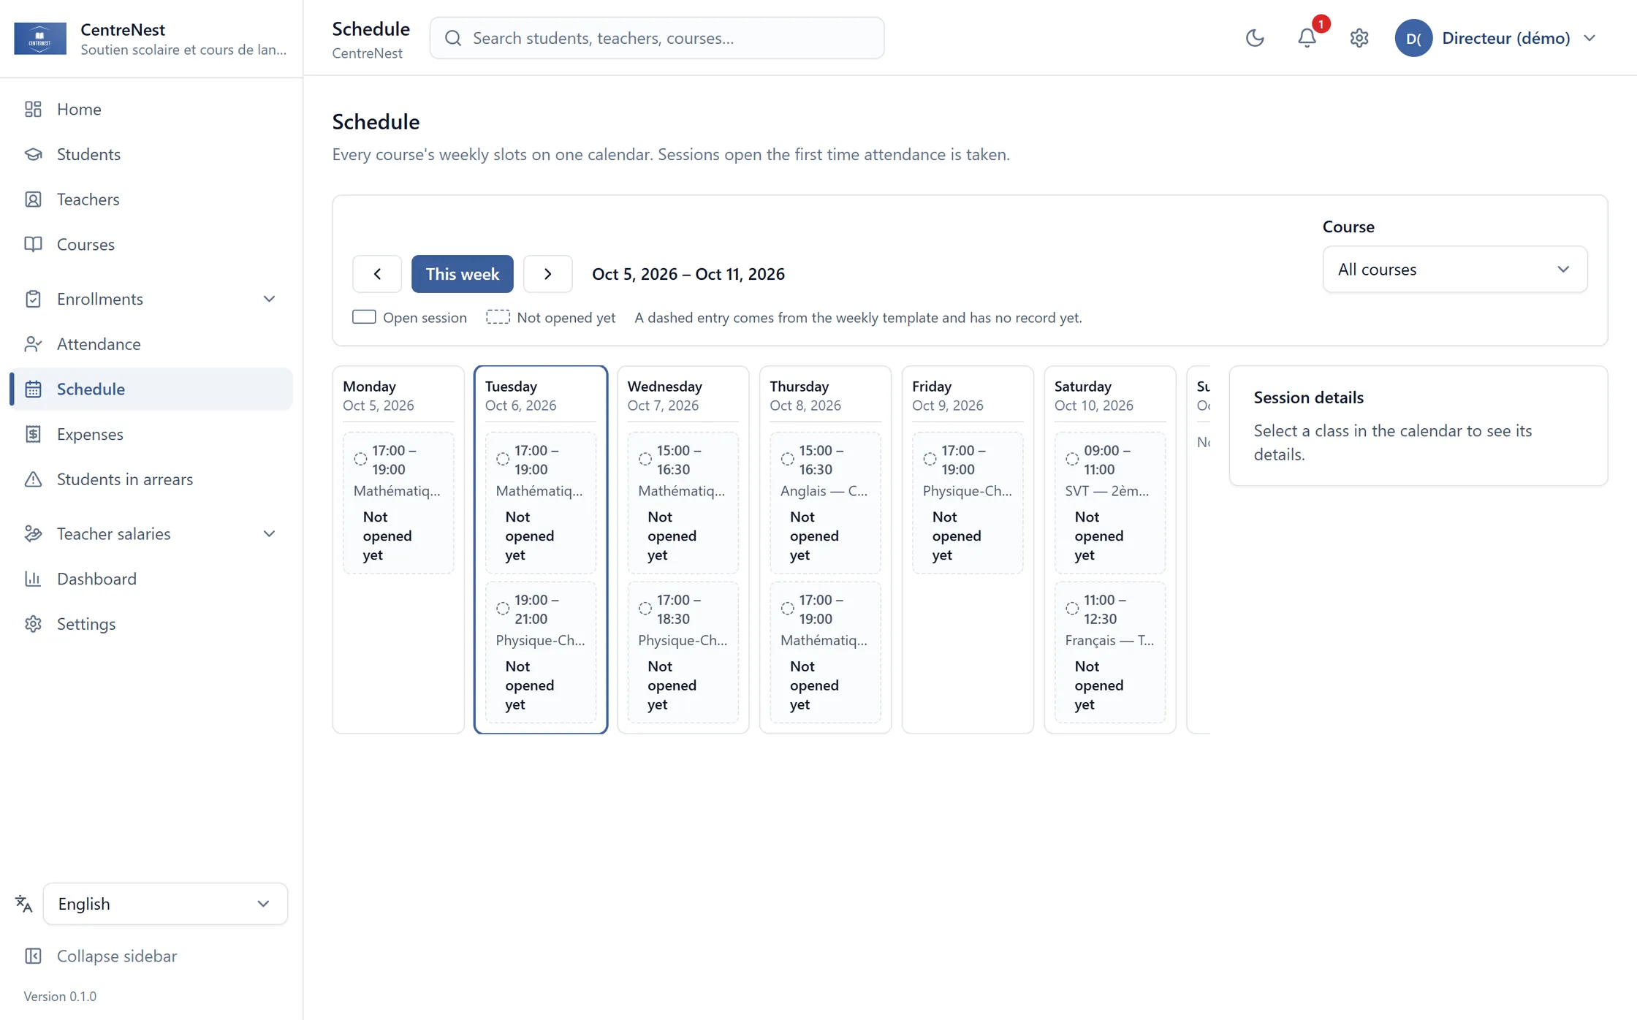
Task: Go to the Schedule menu item
Action: coord(151,389)
